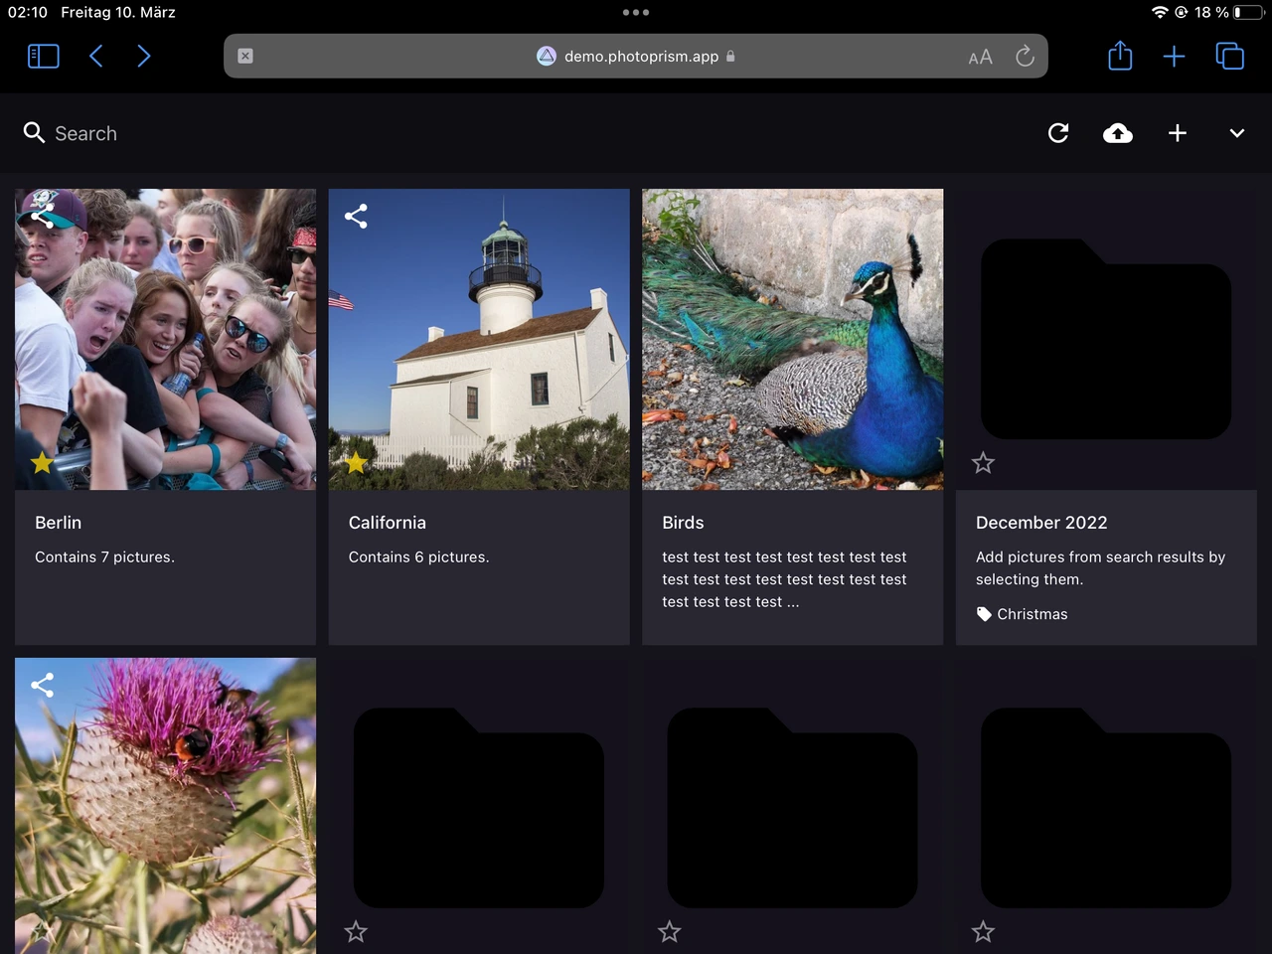Image resolution: width=1272 pixels, height=954 pixels.
Task: Open the AA reader options
Action: point(980,57)
